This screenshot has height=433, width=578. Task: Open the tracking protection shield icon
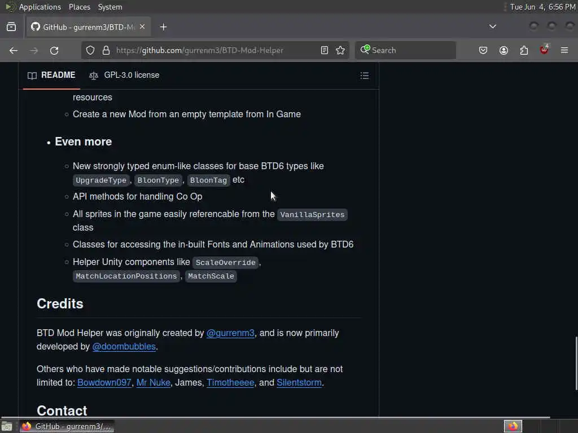pos(90,50)
